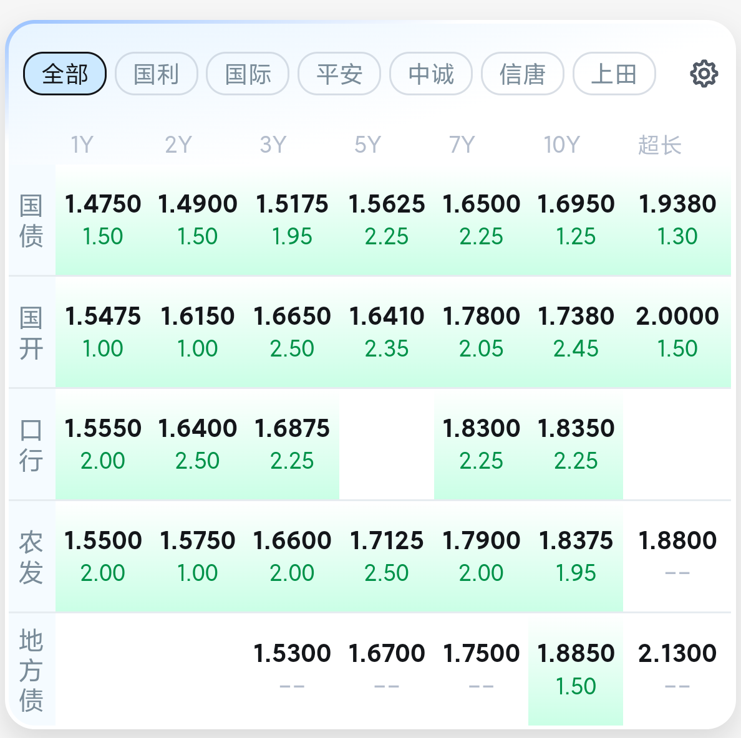The width and height of the screenshot is (741, 738).
Task: Open the settings gear icon
Action: [x=704, y=74]
